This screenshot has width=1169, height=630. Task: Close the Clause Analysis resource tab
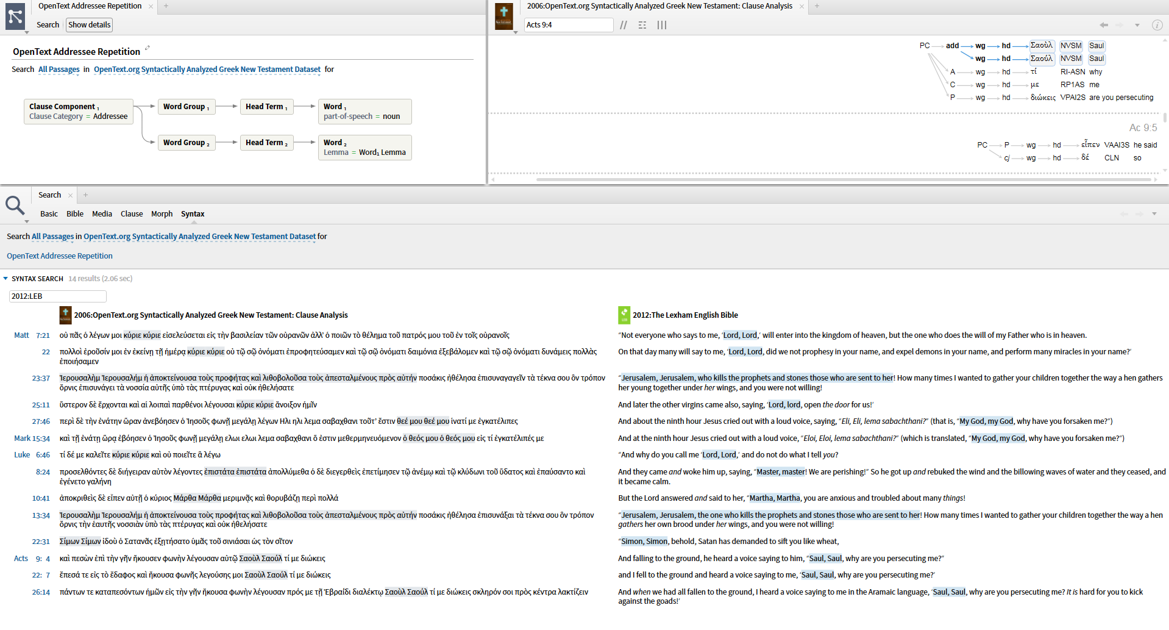point(801,6)
